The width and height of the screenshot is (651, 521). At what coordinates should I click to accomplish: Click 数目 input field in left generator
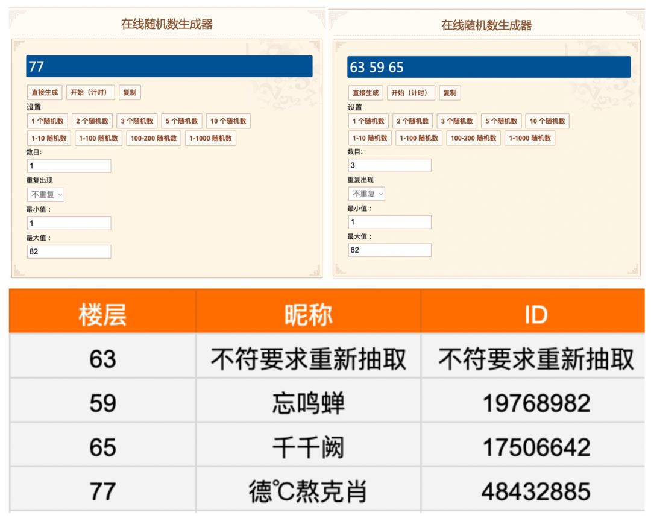(x=69, y=166)
